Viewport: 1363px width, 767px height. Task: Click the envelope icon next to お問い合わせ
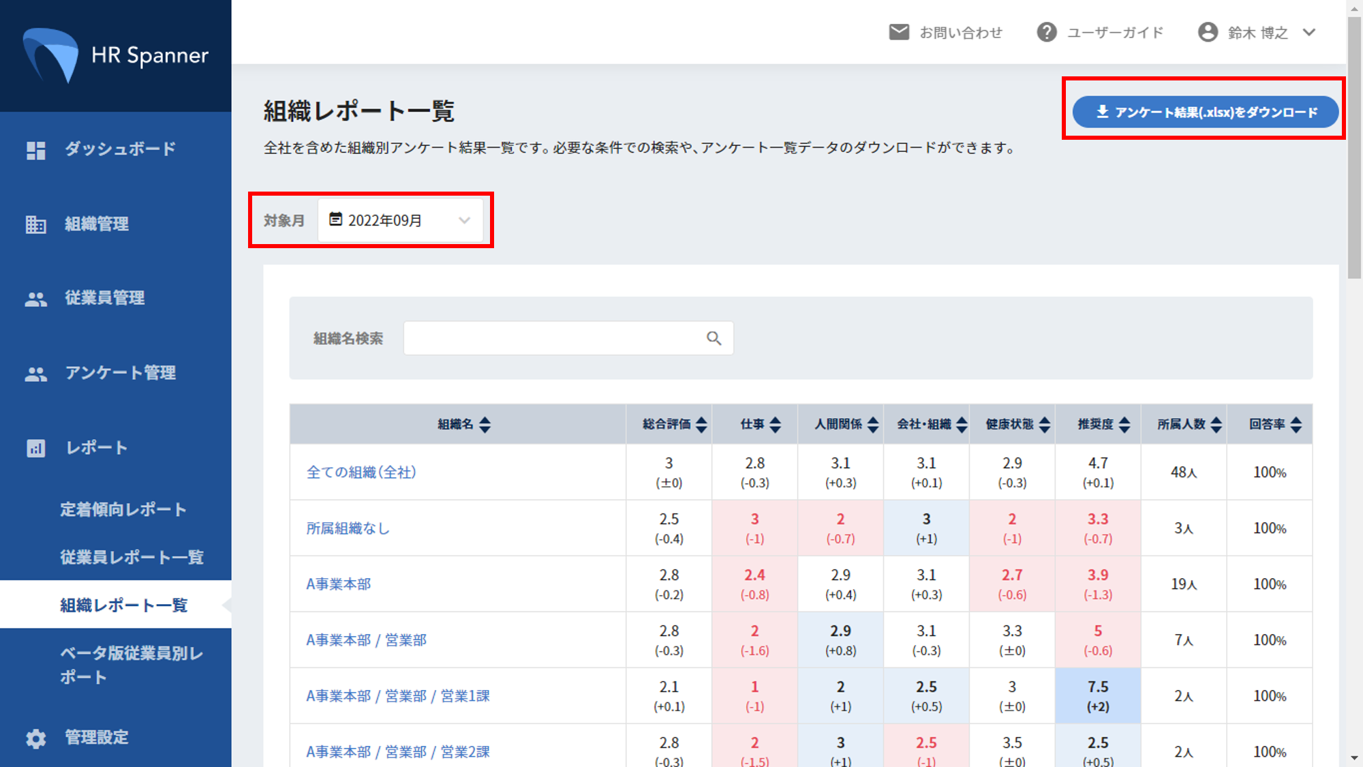point(898,31)
